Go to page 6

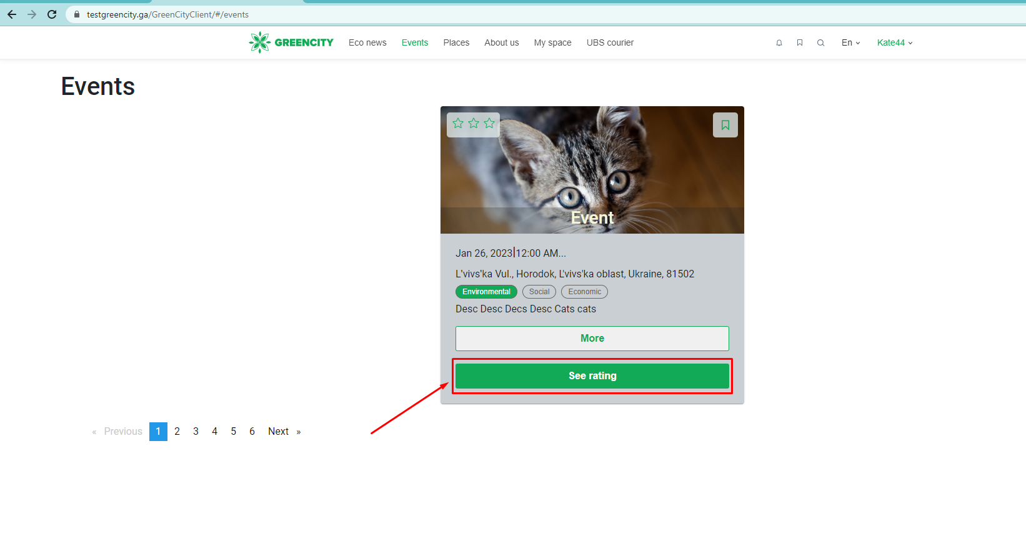click(252, 432)
